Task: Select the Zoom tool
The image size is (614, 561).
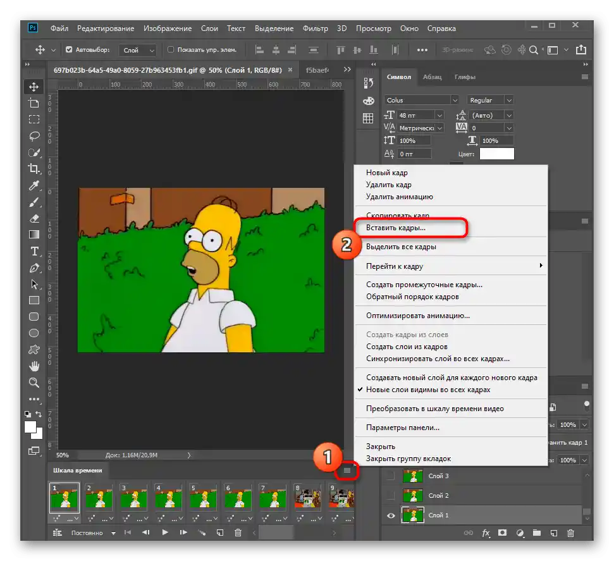Action: [x=34, y=383]
